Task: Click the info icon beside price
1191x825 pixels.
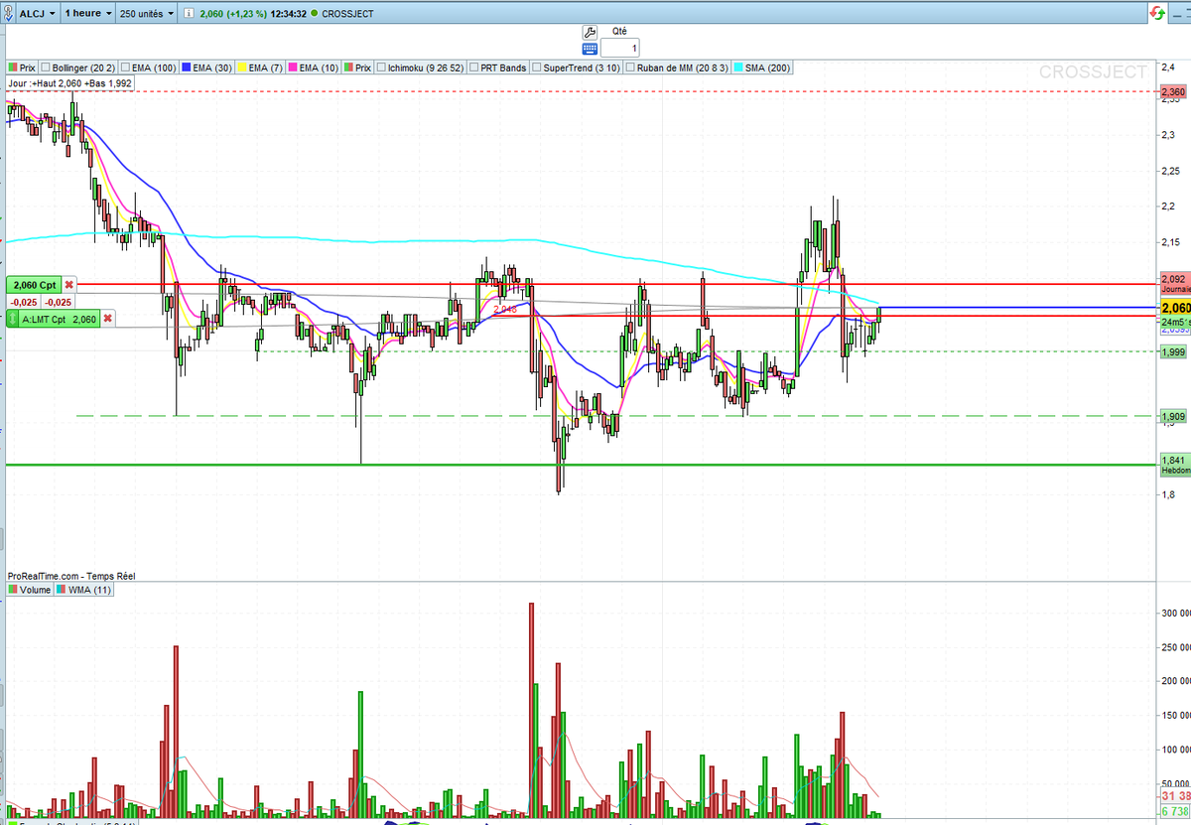Action: pyautogui.click(x=189, y=14)
